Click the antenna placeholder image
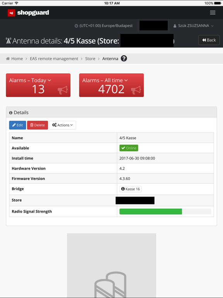Screen dimensions: 223x298 point(111,265)
